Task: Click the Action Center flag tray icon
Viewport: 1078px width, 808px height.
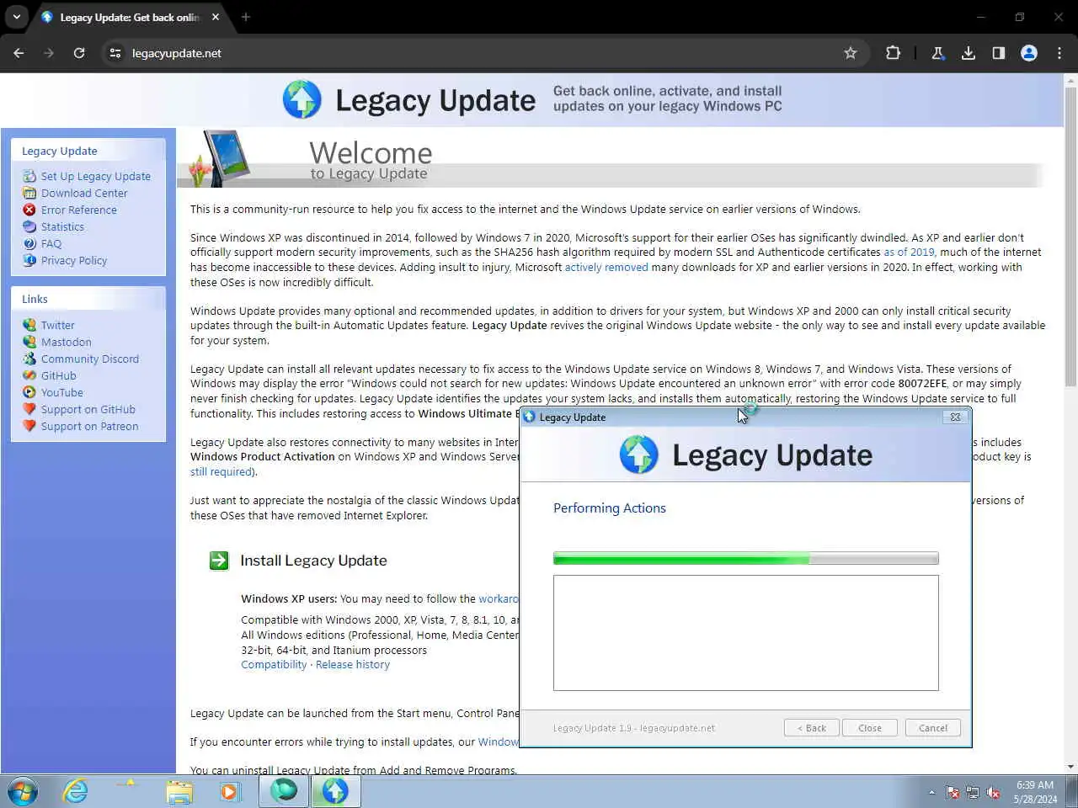Action: 953,792
